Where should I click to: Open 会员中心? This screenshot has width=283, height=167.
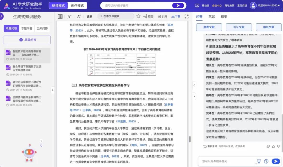(x=217, y=6)
